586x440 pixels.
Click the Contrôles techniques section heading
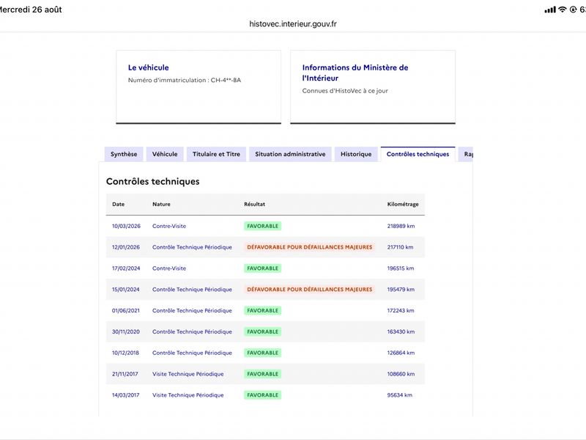pyautogui.click(x=153, y=181)
